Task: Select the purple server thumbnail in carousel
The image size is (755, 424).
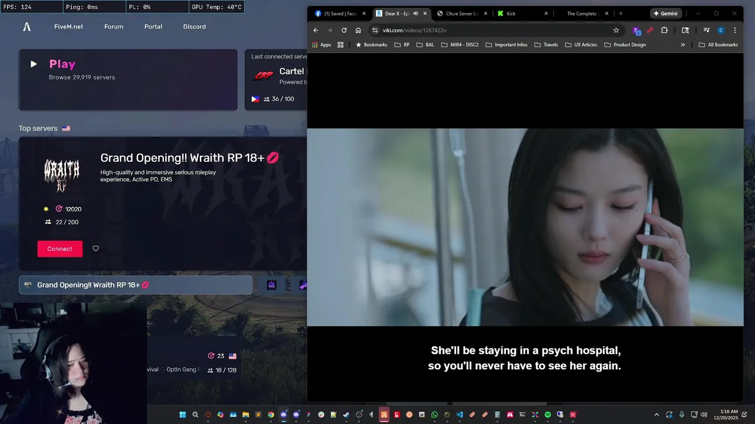Action: click(x=272, y=285)
